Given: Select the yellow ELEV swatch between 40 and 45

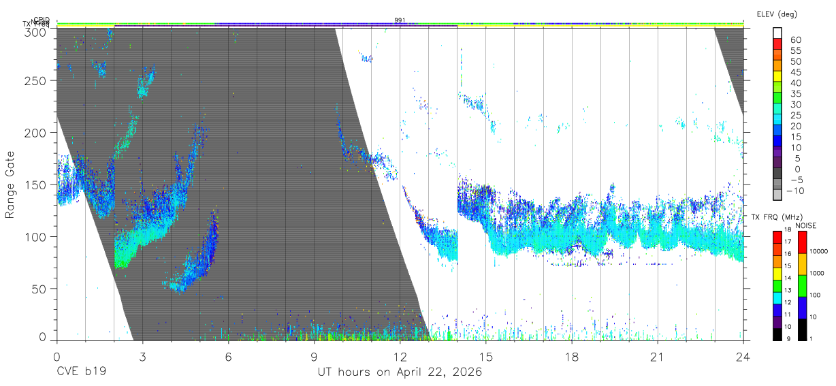Looking at the screenshot, I should coord(778,77).
